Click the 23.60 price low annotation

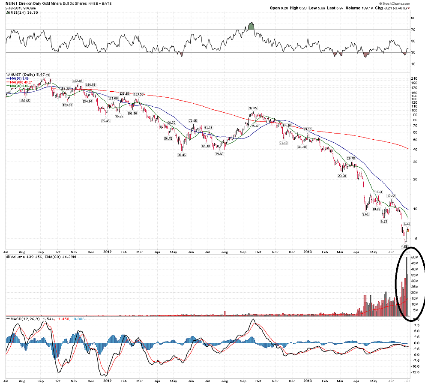[342, 176]
